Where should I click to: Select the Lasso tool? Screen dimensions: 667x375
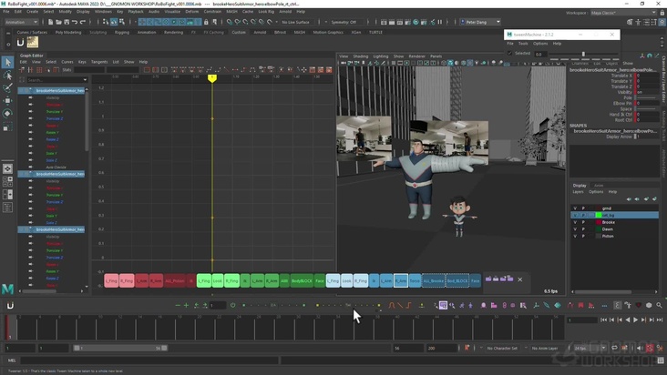point(7,76)
